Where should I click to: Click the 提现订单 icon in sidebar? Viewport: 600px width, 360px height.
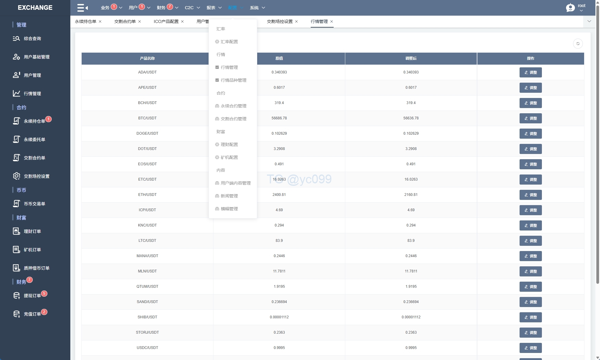coord(16,295)
